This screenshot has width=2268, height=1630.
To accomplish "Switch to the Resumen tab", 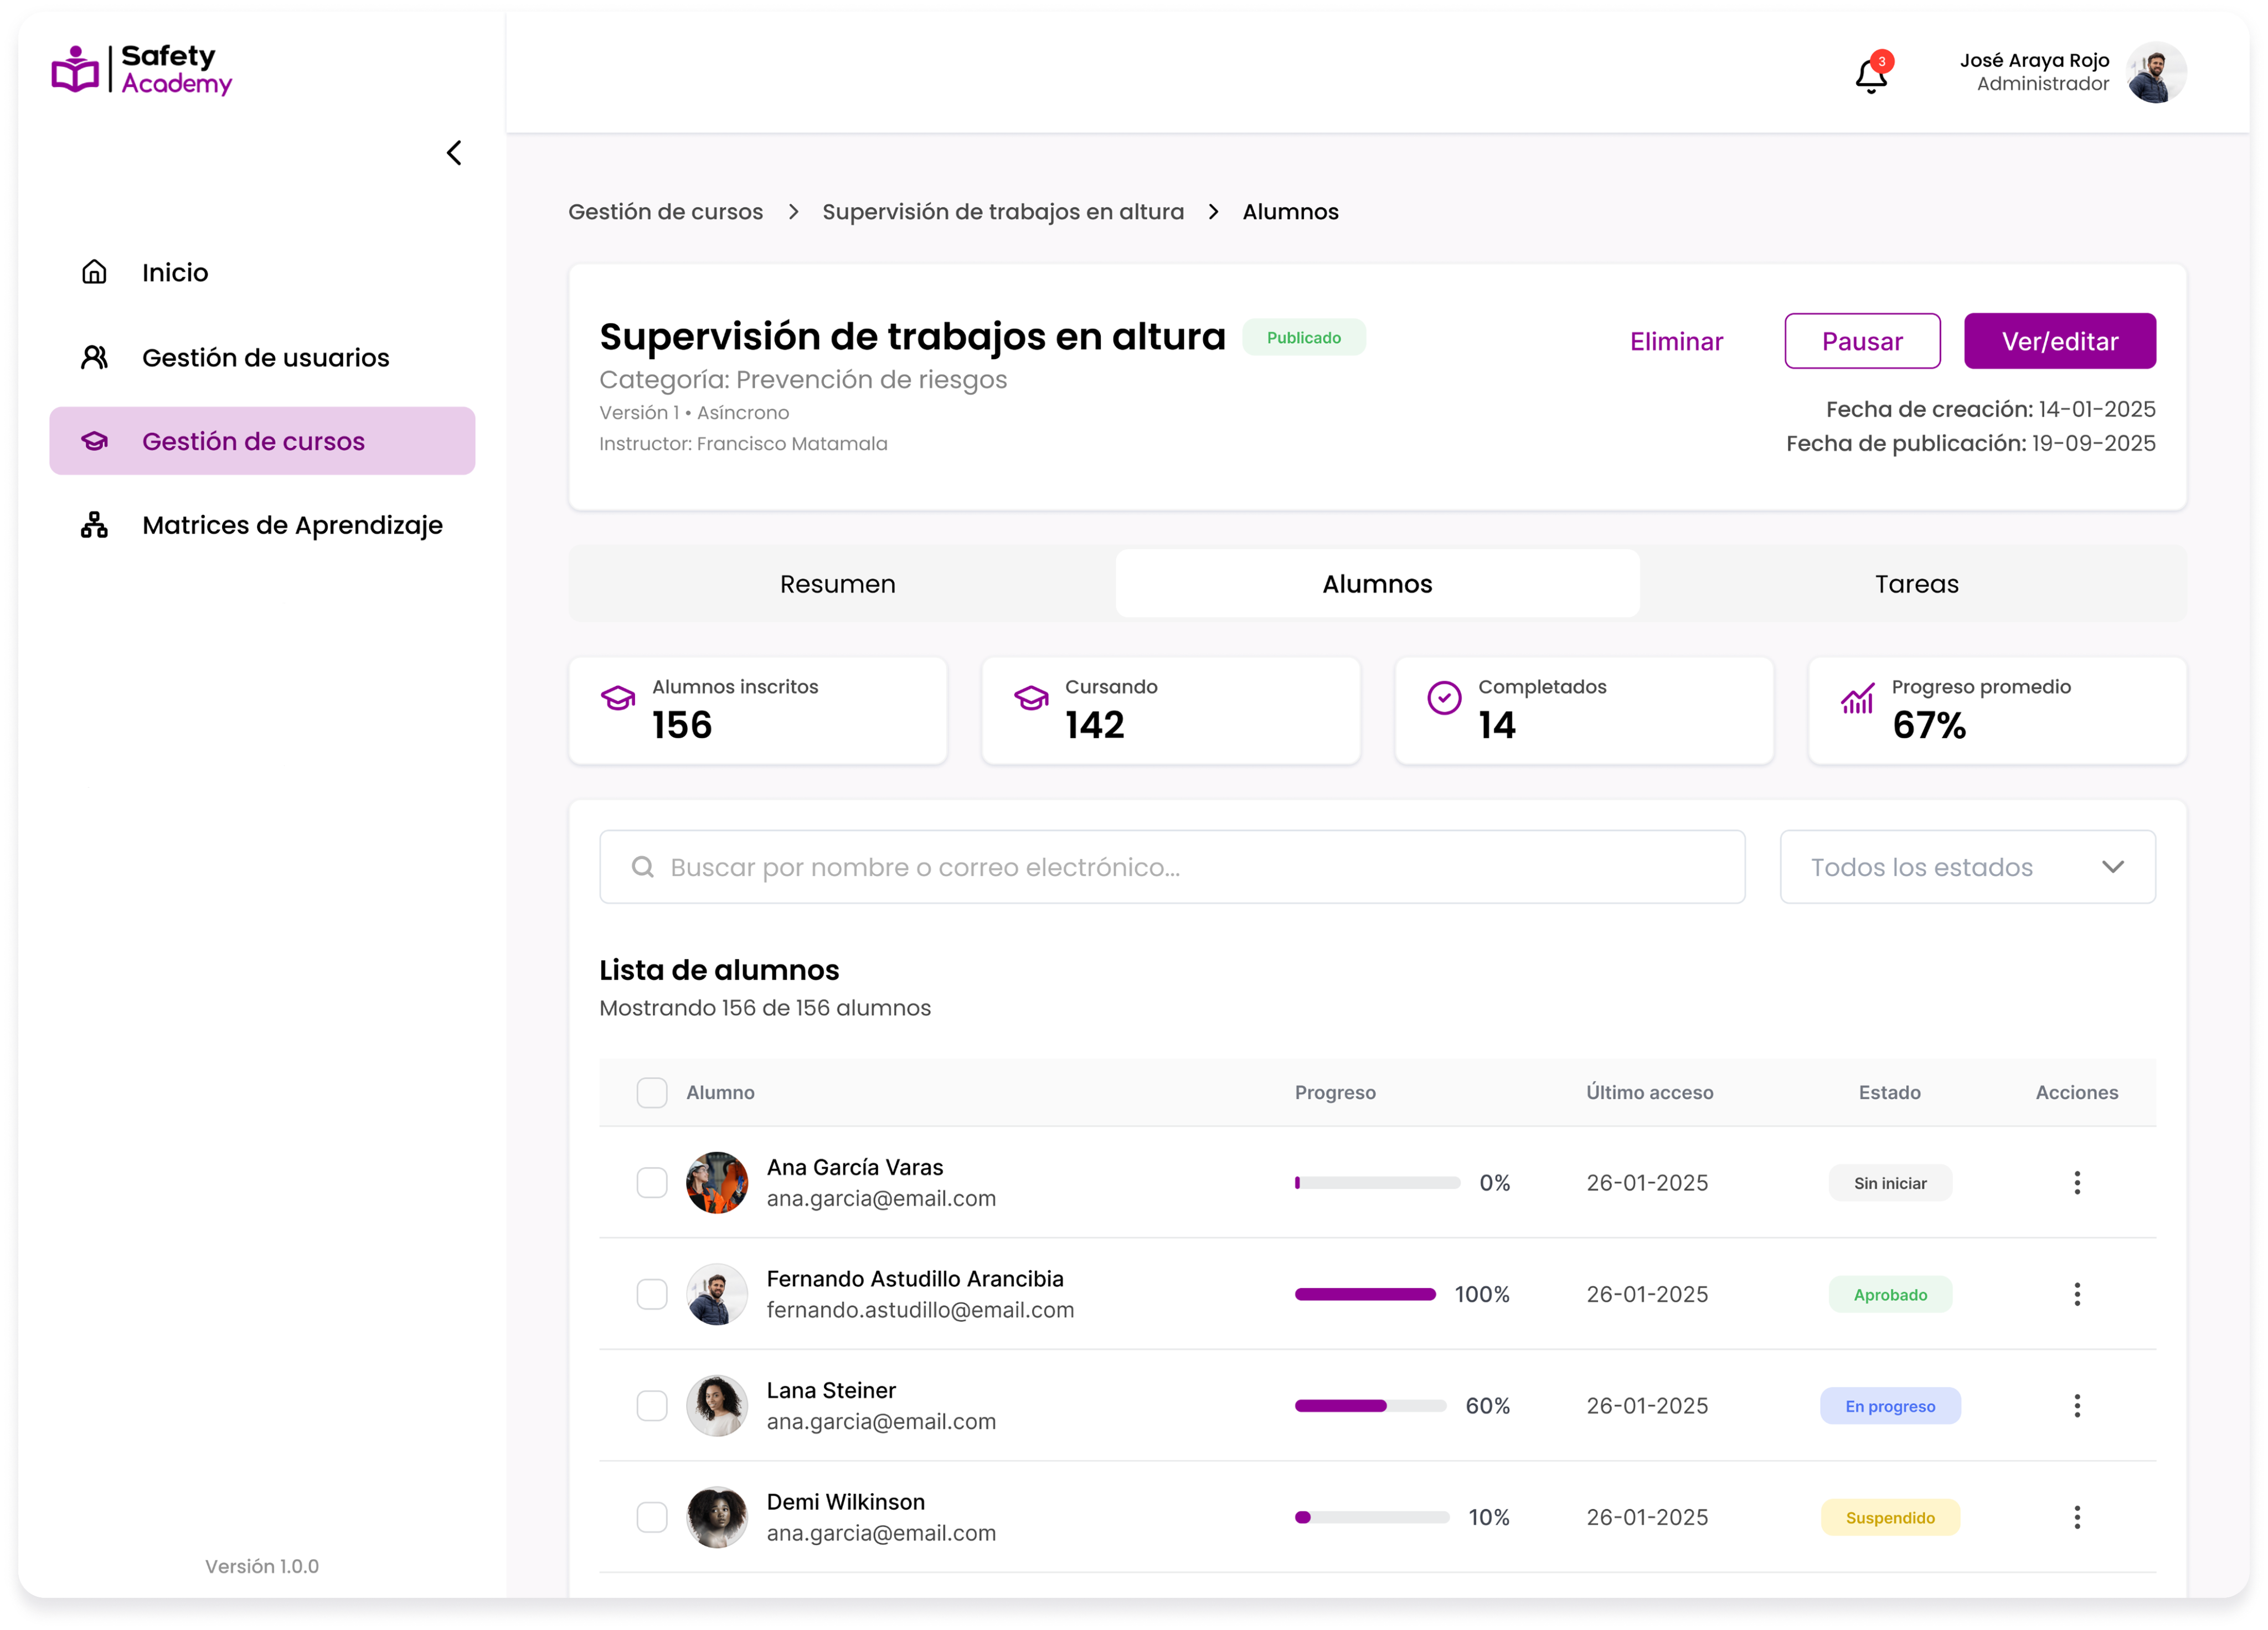I will point(837,583).
